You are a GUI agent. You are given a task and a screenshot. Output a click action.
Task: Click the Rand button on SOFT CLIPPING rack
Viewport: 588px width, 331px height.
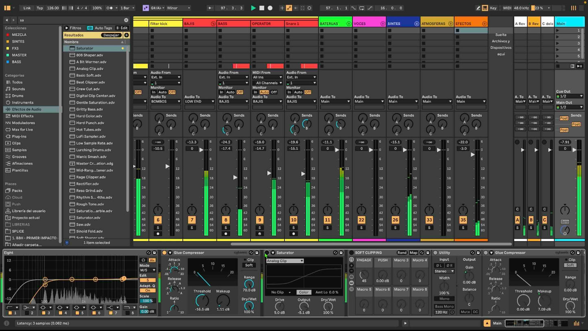(402, 253)
